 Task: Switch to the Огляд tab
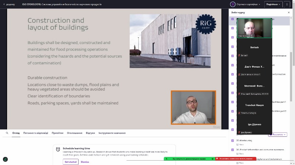click(x=16, y=133)
